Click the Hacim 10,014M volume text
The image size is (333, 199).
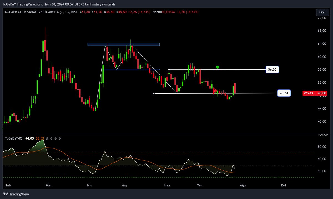point(163,12)
